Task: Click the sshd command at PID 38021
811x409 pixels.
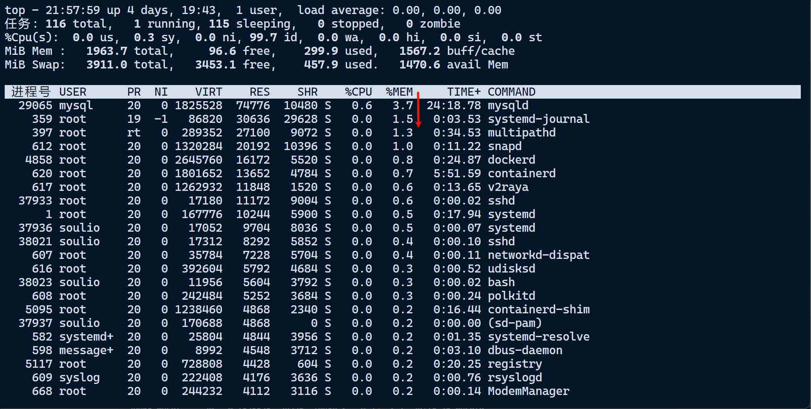Action: [501, 241]
